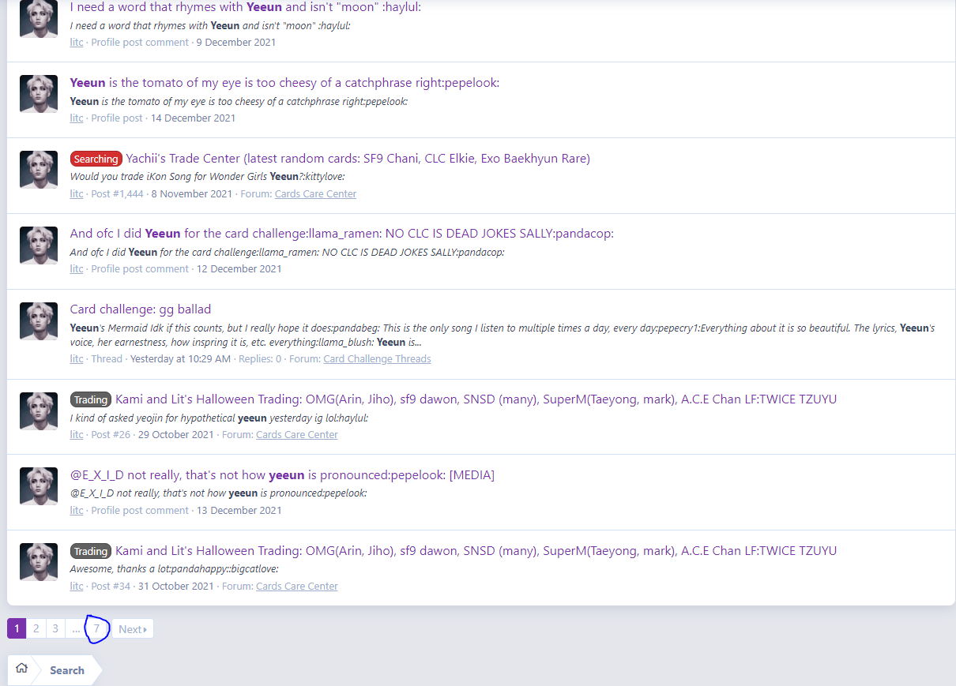The width and height of the screenshot is (956, 686).
Task: Click the red Searching prefix label
Action: click(x=96, y=159)
